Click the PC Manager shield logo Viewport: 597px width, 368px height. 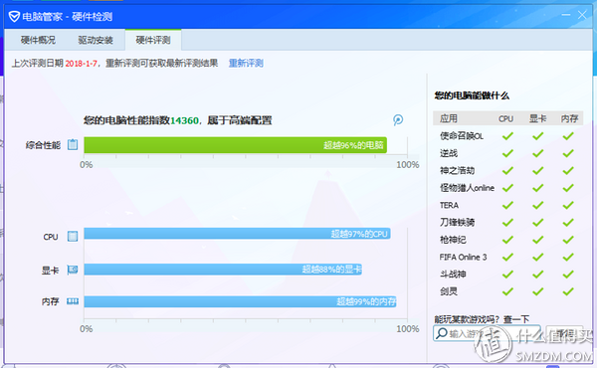click(x=14, y=16)
